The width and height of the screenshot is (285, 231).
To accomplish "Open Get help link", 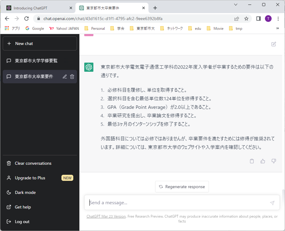I will click(40, 207).
